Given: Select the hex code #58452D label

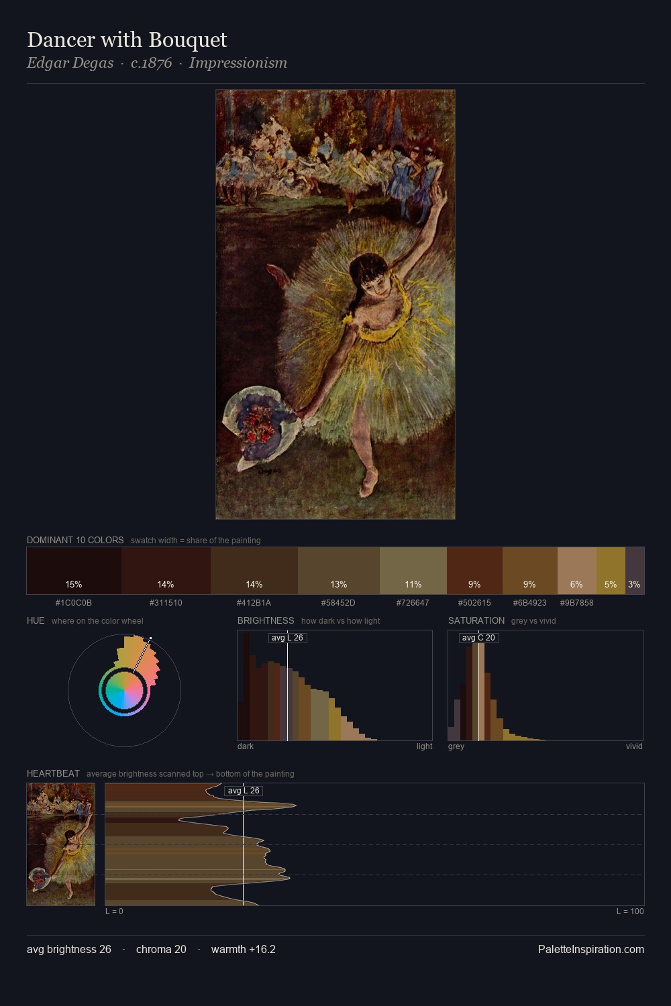Looking at the screenshot, I should coord(338,603).
